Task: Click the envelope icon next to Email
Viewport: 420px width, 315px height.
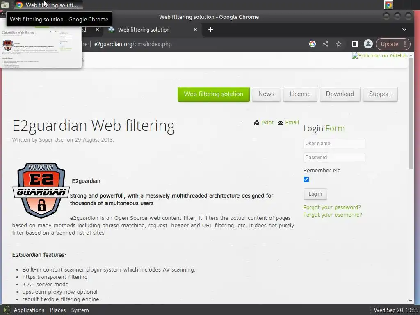Action: pos(281,123)
